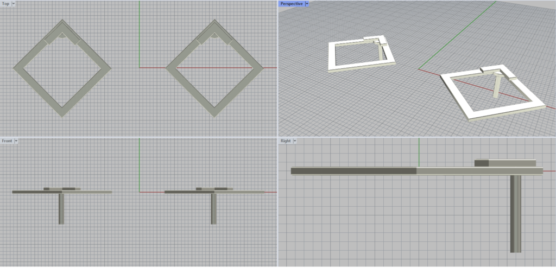Open the Perspective viewport dropdown arrow
The width and height of the screenshot is (556, 268).
coord(307,4)
